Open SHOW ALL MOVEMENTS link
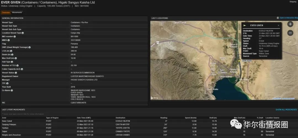Screen dimensions: 298x138 (x=286, y=110)
